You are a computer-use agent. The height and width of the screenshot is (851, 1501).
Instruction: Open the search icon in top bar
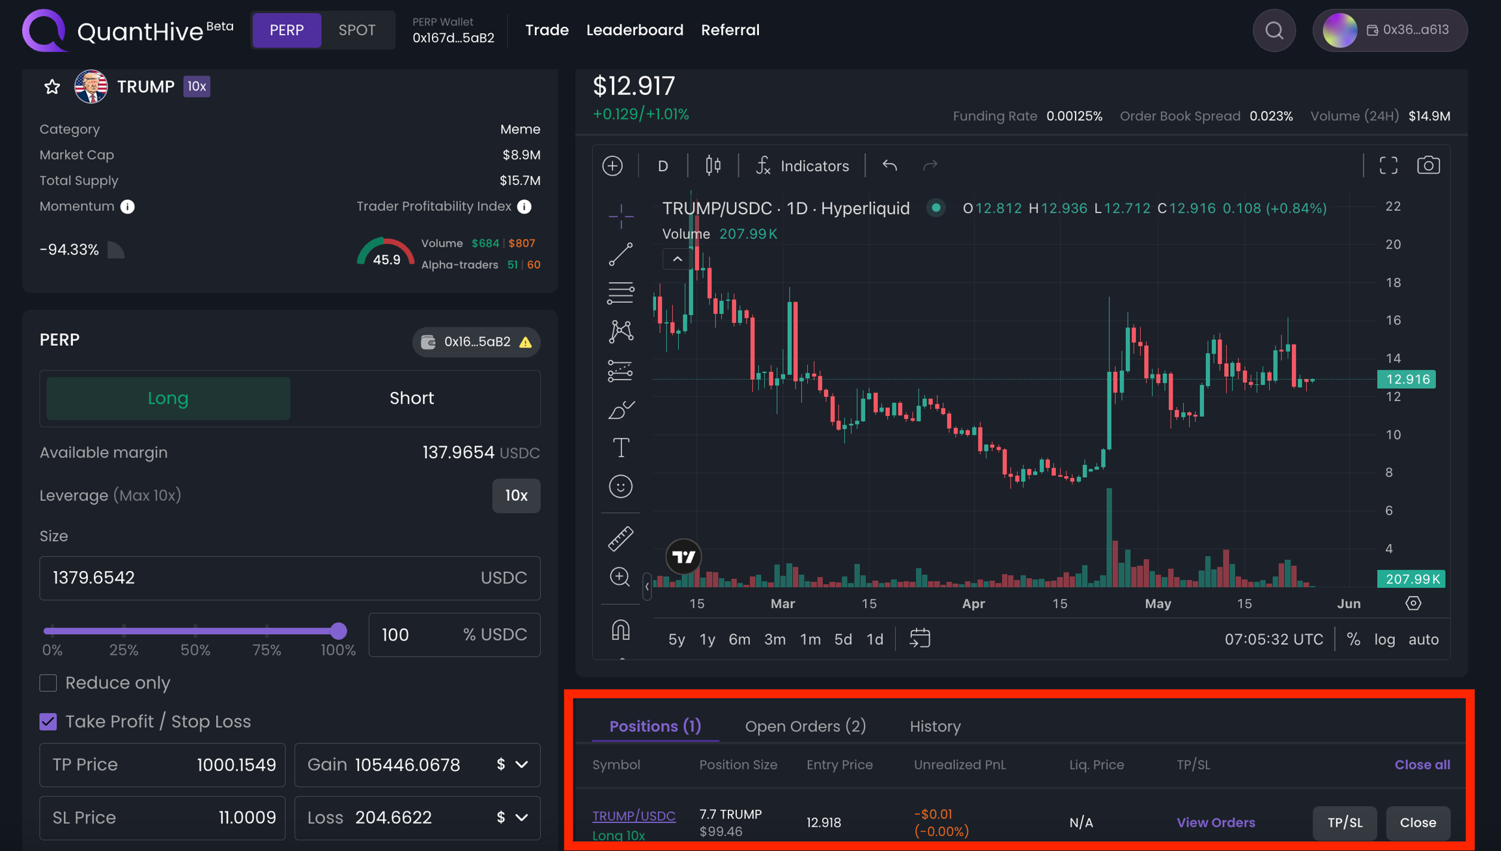[1274, 31]
